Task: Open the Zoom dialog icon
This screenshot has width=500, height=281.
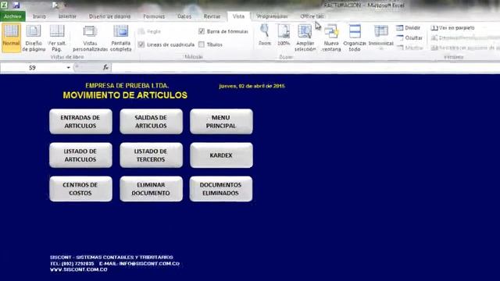Action: tap(264, 35)
